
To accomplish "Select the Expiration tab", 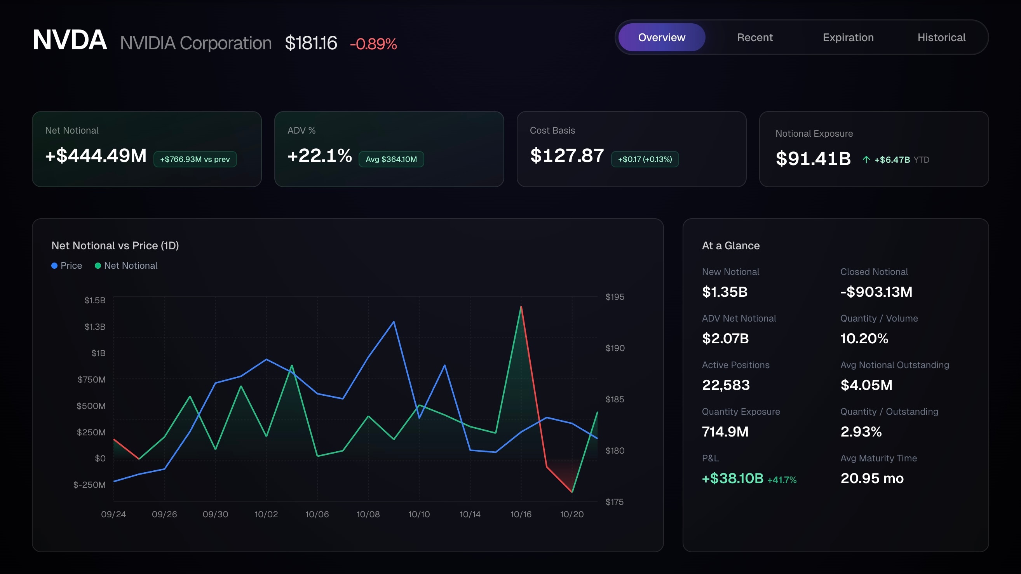I will [848, 37].
